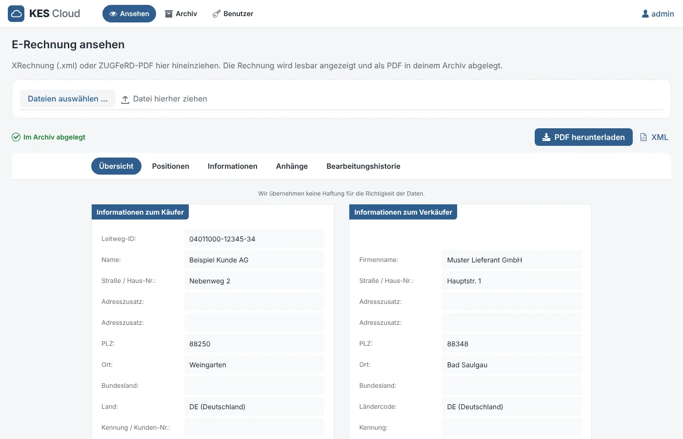Image resolution: width=683 pixels, height=439 pixels.
Task: Click buyer name 'Beispiel Kunde AG'
Action: 254,260
